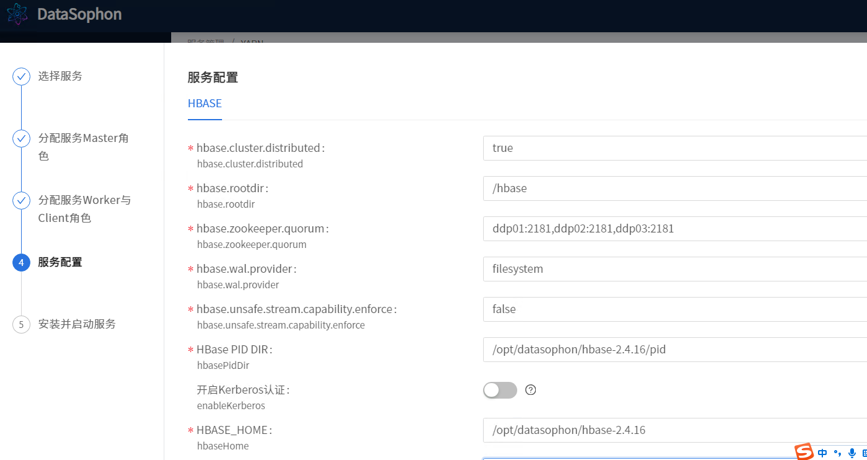The image size is (867, 460).
Task: Switch to the HBASE tab
Action: pos(205,104)
